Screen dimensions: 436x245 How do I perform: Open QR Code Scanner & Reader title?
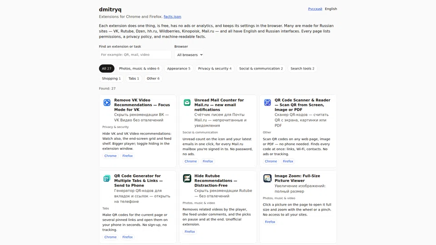click(302, 105)
